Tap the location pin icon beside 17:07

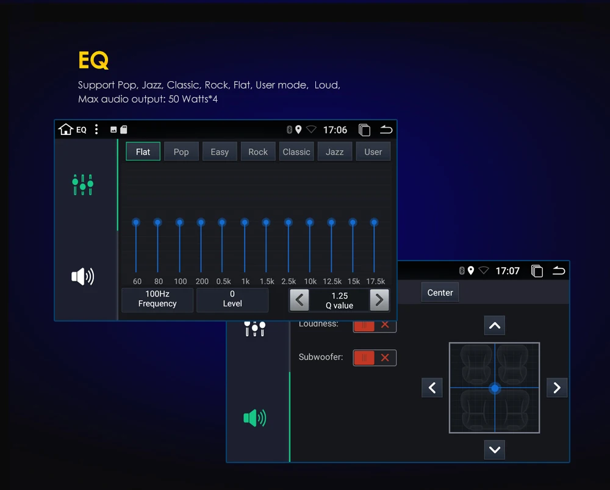(x=471, y=270)
